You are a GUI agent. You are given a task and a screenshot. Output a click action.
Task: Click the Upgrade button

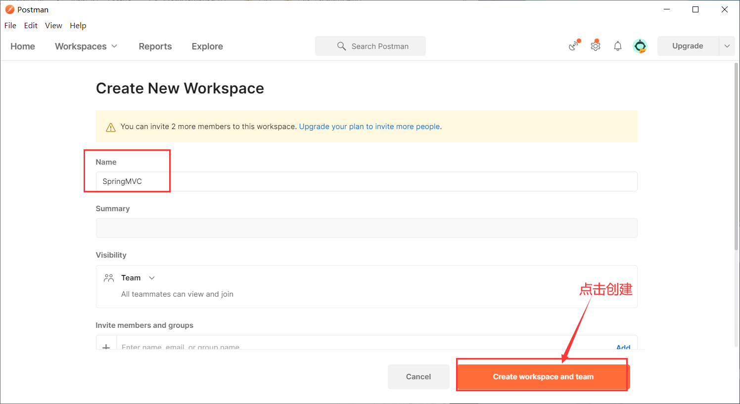(688, 46)
